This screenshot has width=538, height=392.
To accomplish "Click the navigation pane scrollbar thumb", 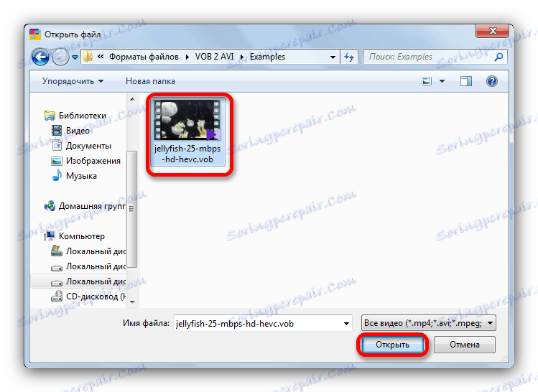I will 131,208.
